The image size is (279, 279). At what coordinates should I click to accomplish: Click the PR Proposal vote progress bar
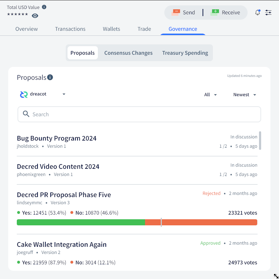click(137, 222)
